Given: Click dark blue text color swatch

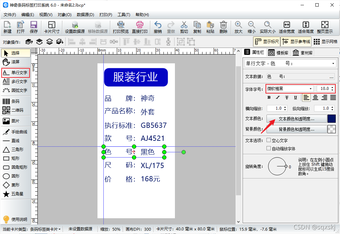Looking at the screenshot, I should click(331, 118).
